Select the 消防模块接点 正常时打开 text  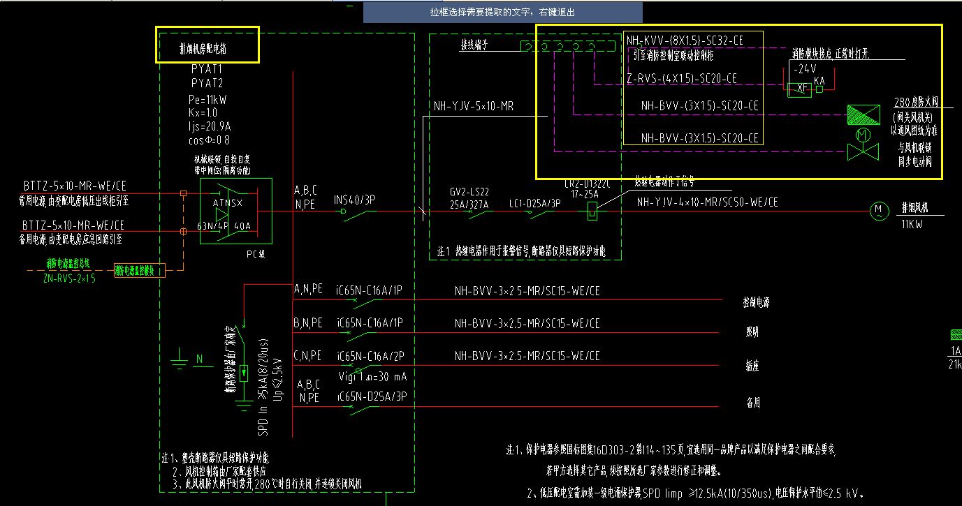(830, 52)
